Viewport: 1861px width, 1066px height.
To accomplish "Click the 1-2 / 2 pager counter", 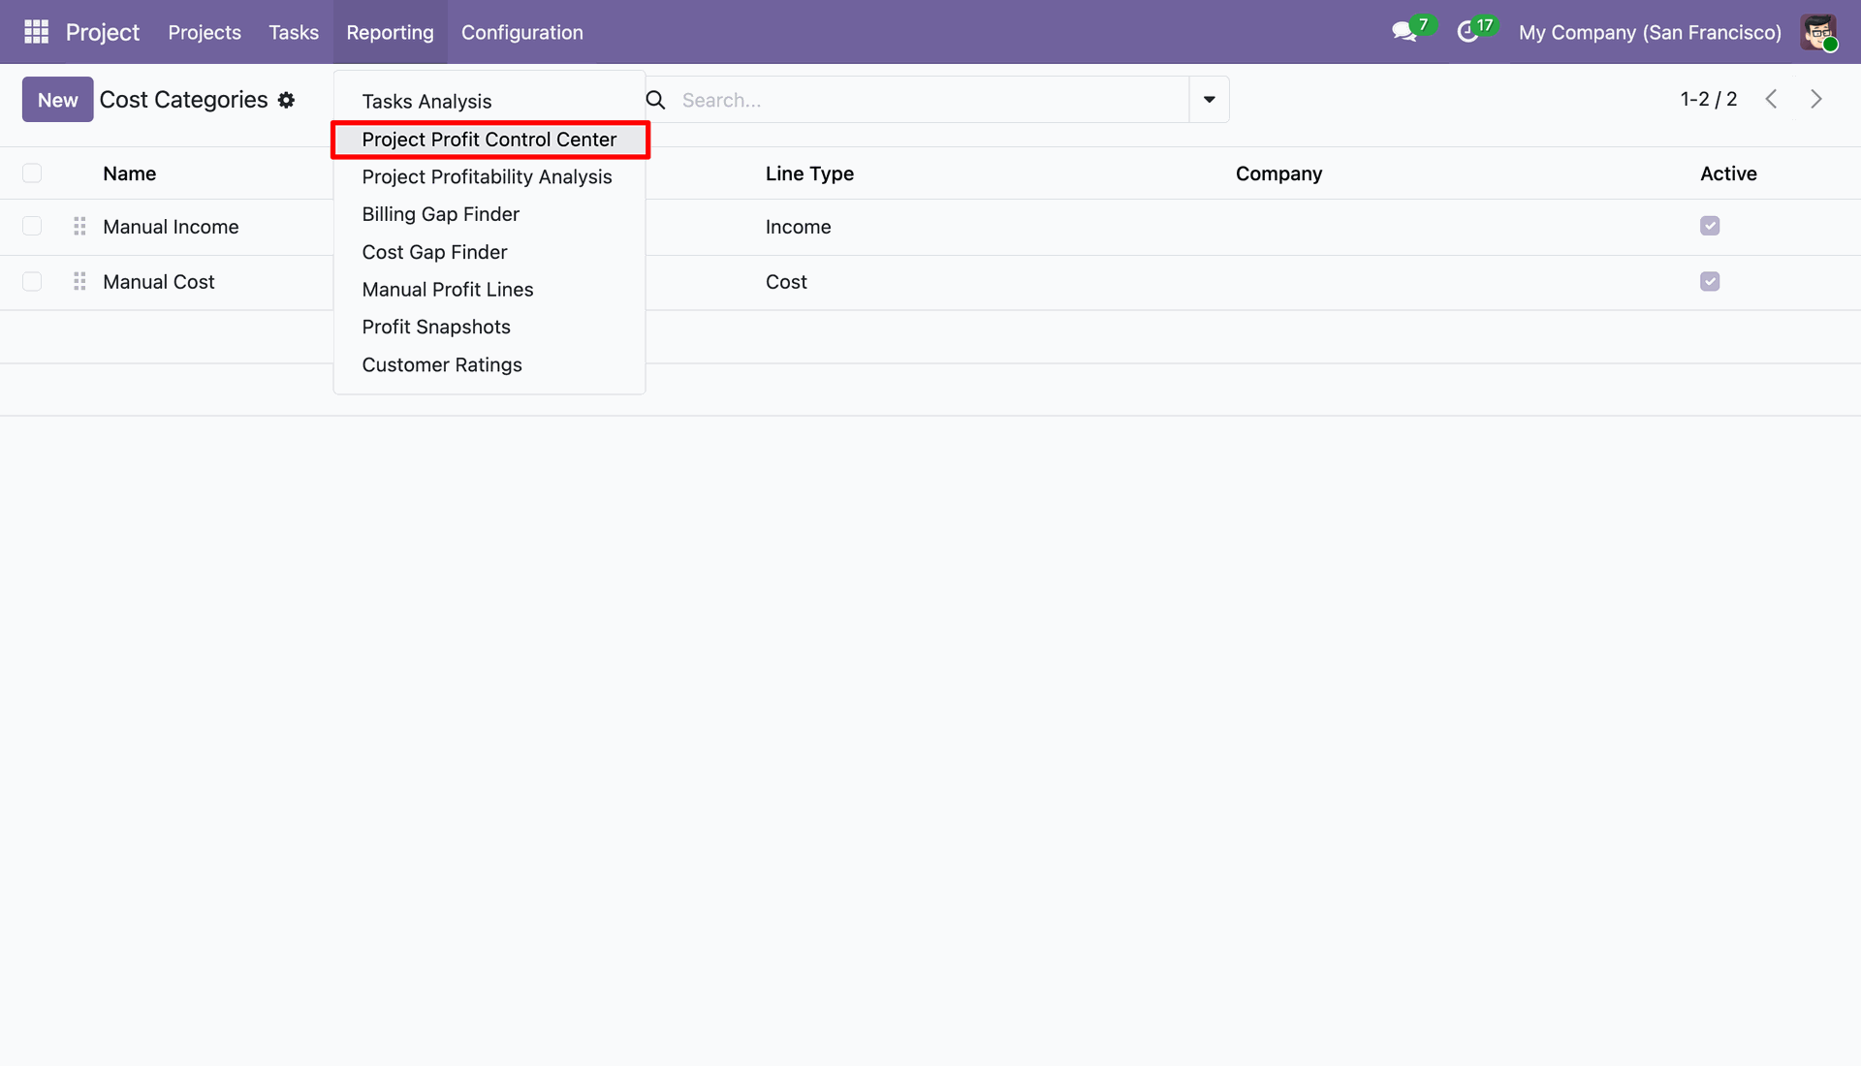I will 1709,99.
